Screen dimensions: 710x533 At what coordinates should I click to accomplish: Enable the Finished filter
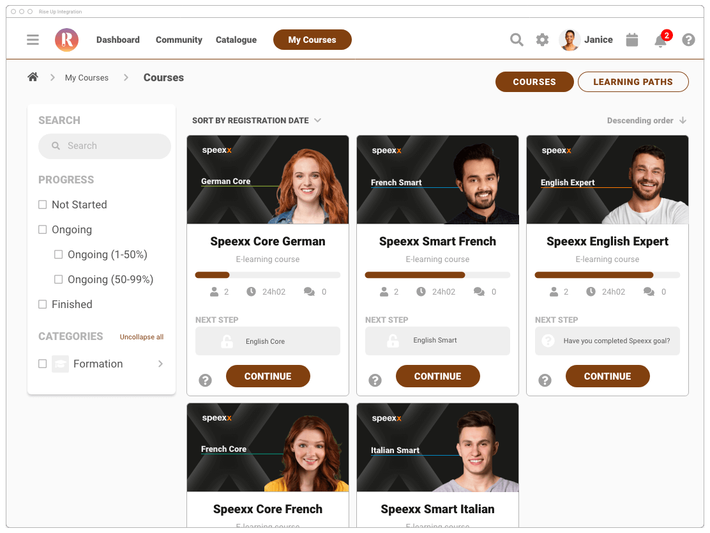click(43, 305)
